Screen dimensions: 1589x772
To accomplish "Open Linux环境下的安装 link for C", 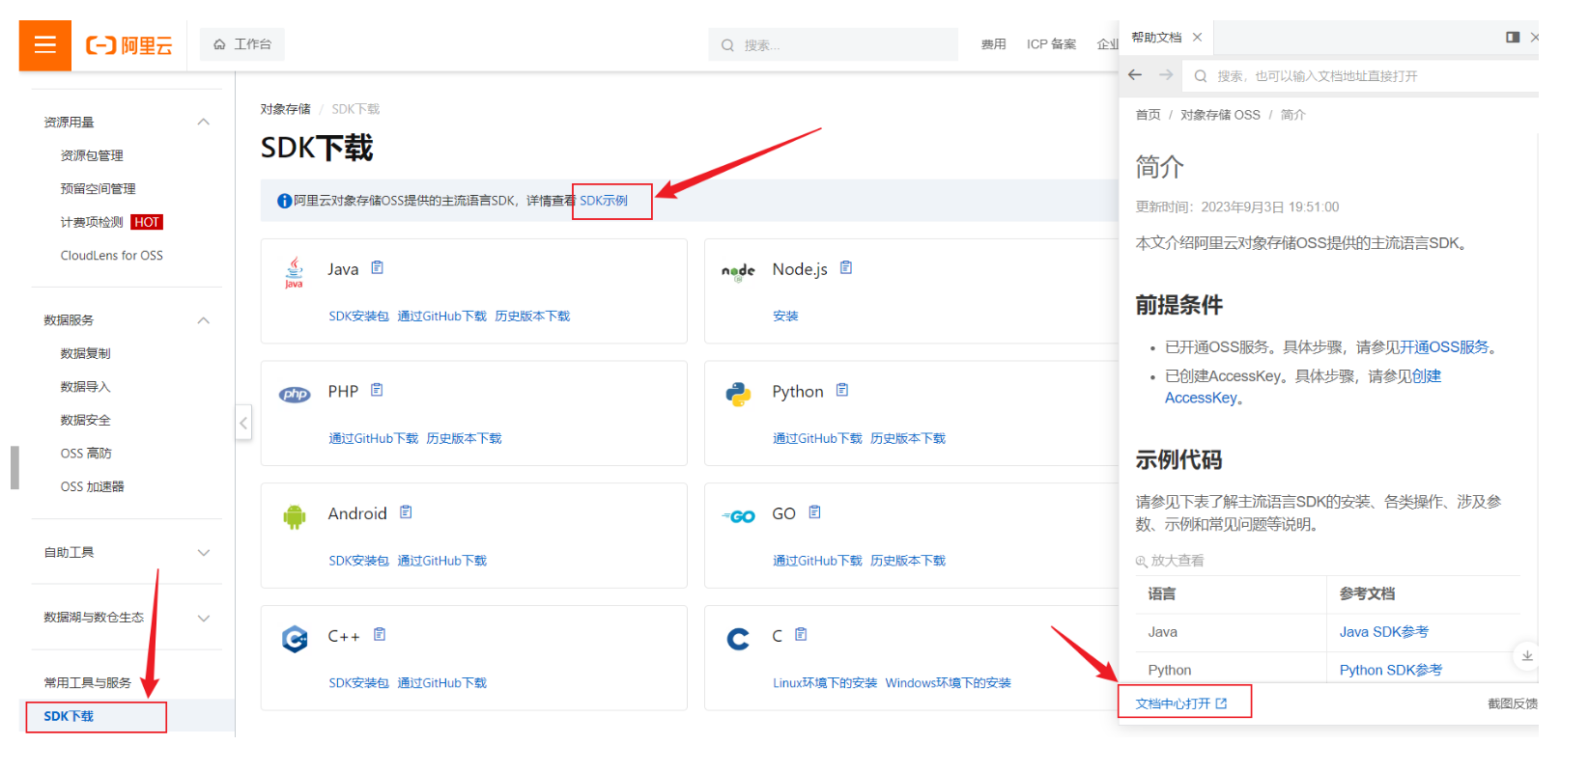I will coord(825,683).
